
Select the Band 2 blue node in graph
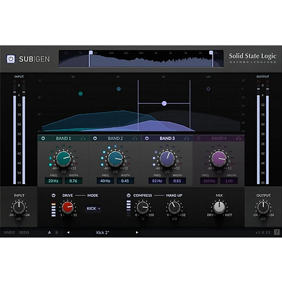pos(119,89)
